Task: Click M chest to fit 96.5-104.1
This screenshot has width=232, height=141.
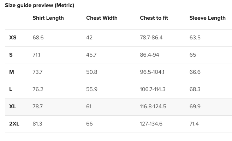Action: pyautogui.click(x=152, y=72)
